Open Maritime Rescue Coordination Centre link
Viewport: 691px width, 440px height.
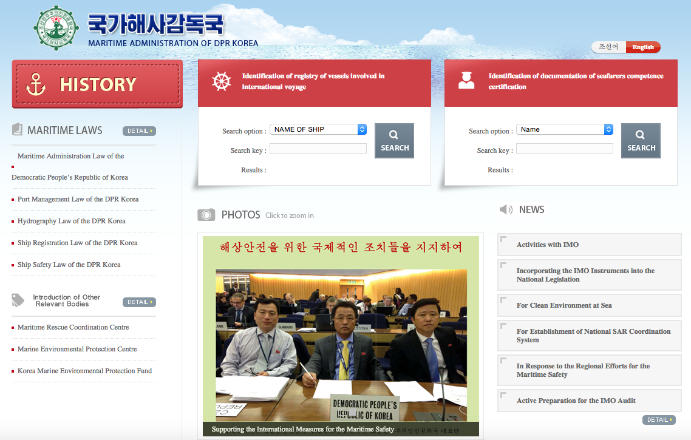click(x=73, y=327)
